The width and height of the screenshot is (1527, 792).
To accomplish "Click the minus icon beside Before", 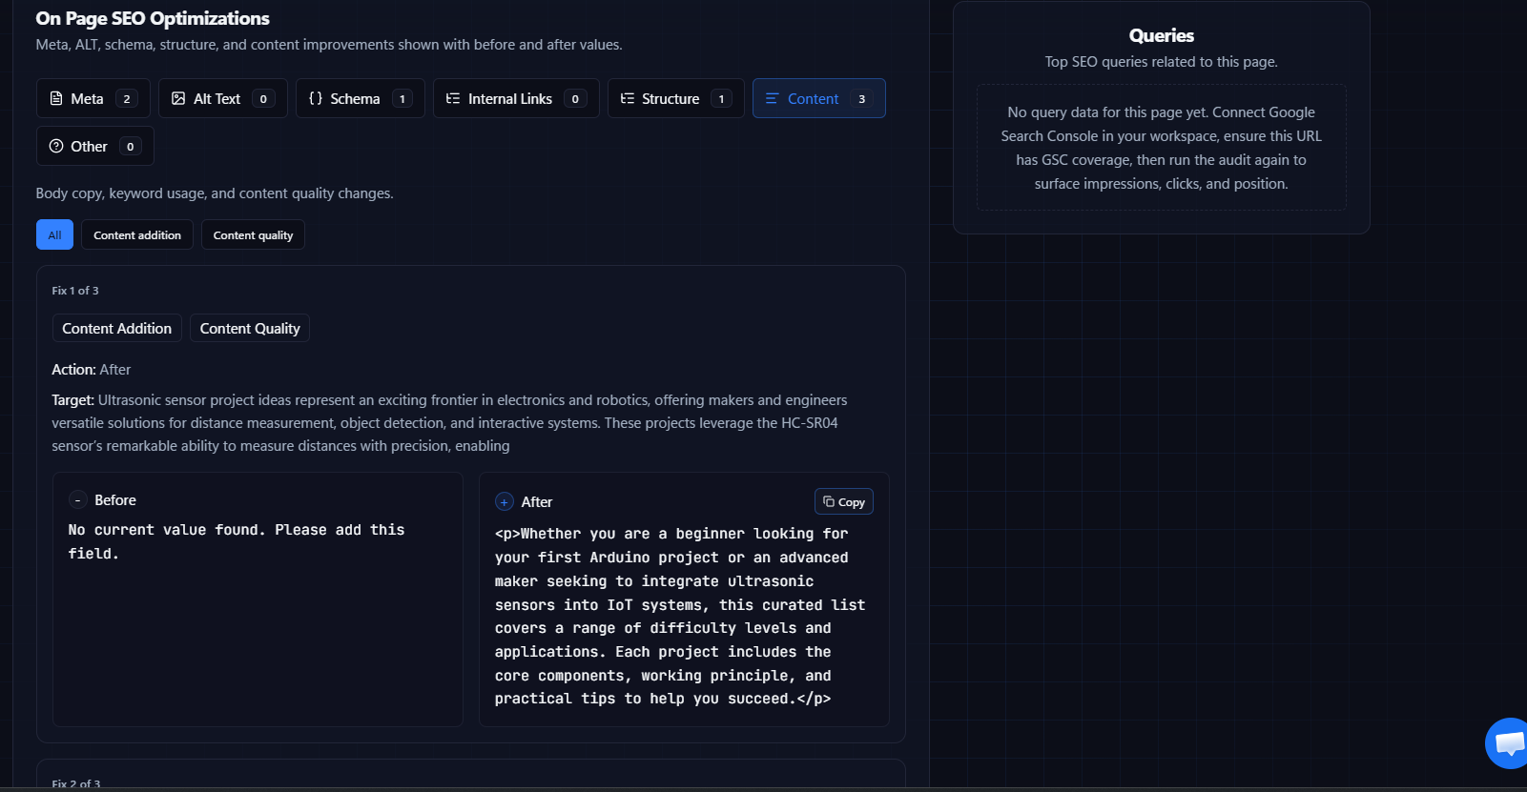I will 77,500.
